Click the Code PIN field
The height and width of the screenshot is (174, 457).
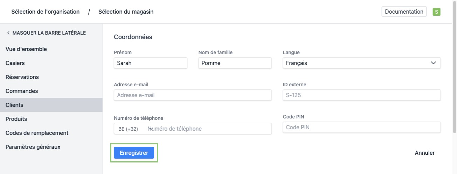pos(361,128)
